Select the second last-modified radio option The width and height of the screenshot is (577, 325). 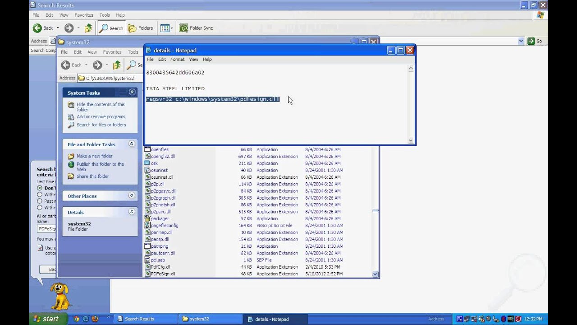[x=40, y=195]
